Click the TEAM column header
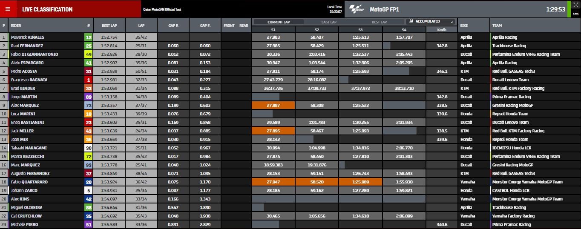Viewport: 581px width, 229px height. click(497, 26)
